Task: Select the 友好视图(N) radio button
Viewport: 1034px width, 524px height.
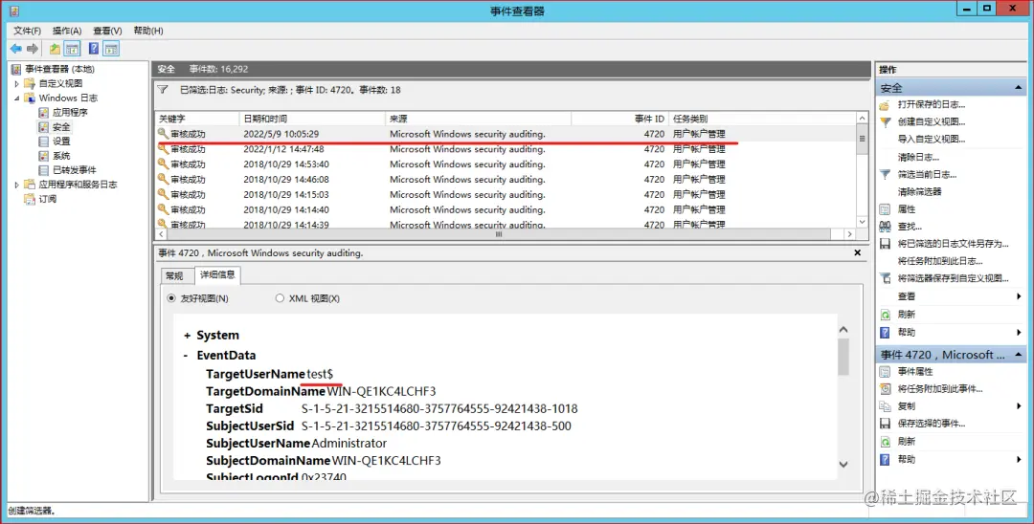Action: [171, 298]
